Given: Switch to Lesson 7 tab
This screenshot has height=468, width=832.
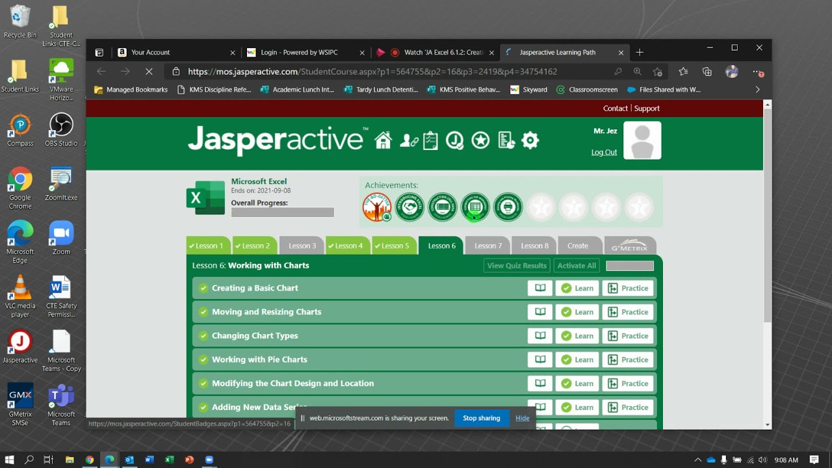Looking at the screenshot, I should pos(488,246).
